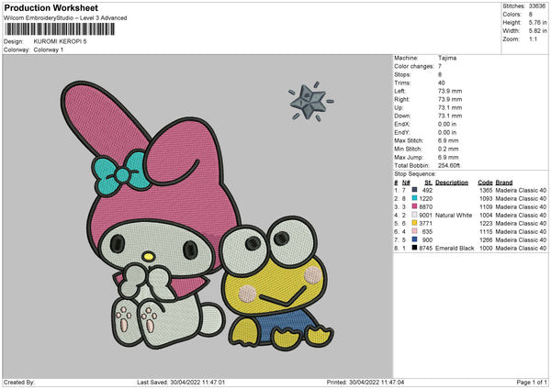The image size is (551, 389).
Task: Click the 'Code' column header
Action: coord(485,183)
